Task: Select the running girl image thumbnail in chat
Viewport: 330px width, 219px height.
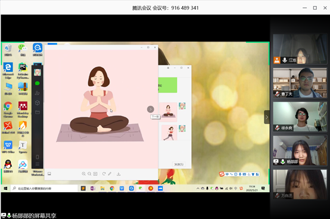Action: [169, 133]
